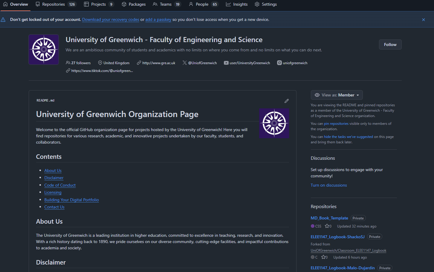Open the gre.ac.uk website link

[x=159, y=63]
